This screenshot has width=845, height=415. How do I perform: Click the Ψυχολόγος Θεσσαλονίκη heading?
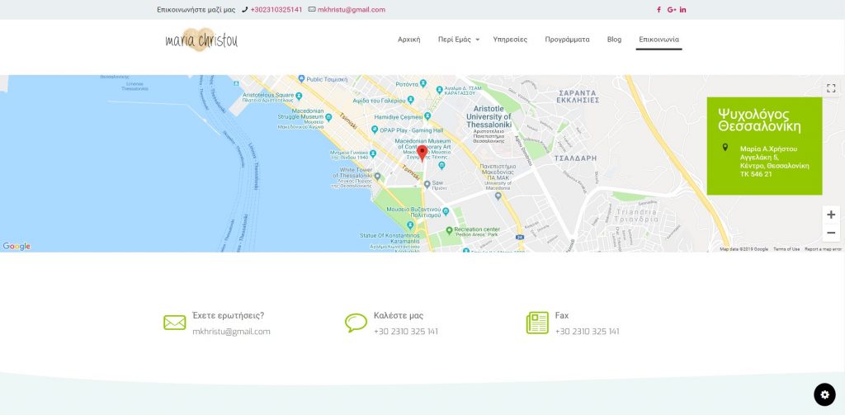[x=759, y=120]
